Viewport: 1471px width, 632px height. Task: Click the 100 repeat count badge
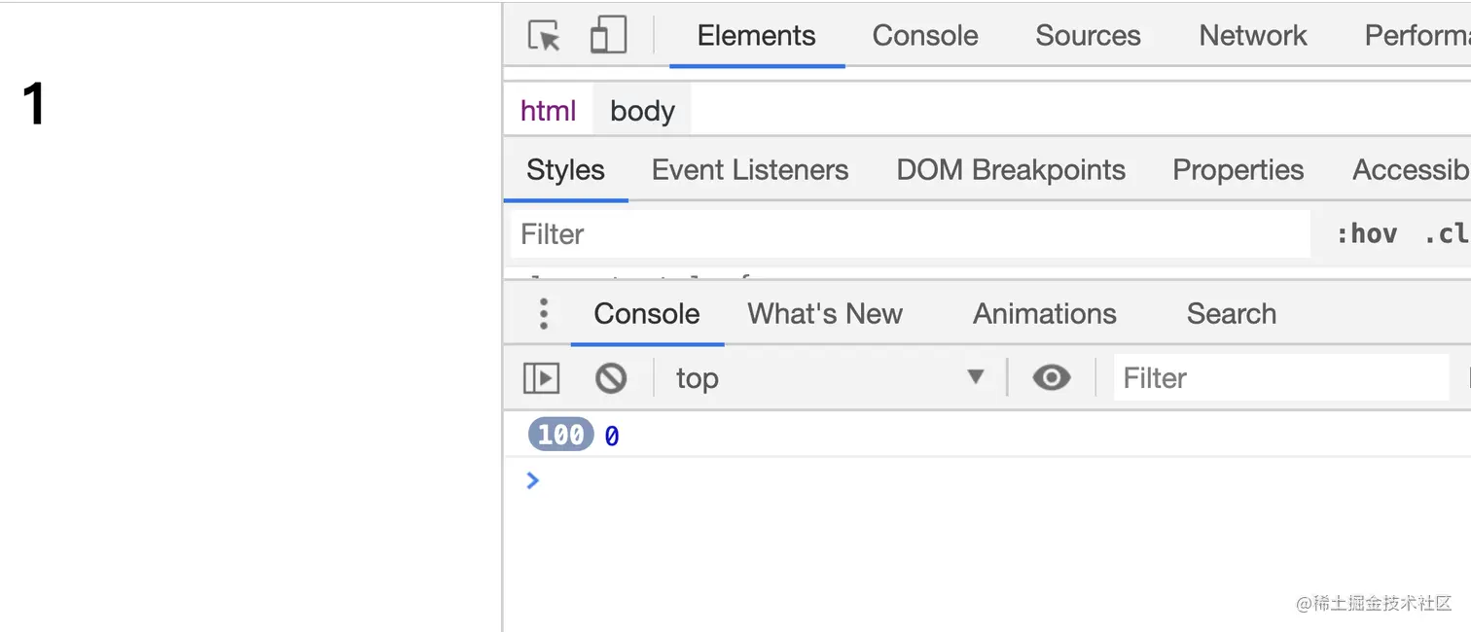pos(560,435)
